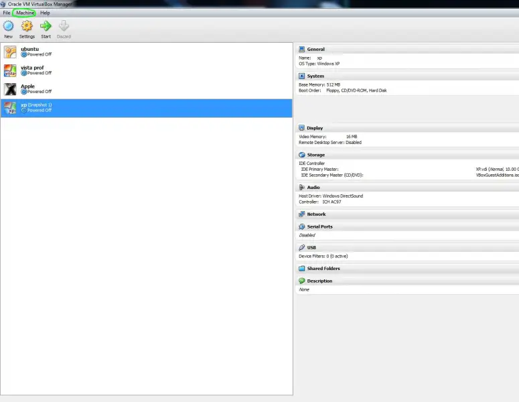Click Host Driver Windows DirectSound text
Image resolution: width=519 pixels, height=402 pixels.
331,196
